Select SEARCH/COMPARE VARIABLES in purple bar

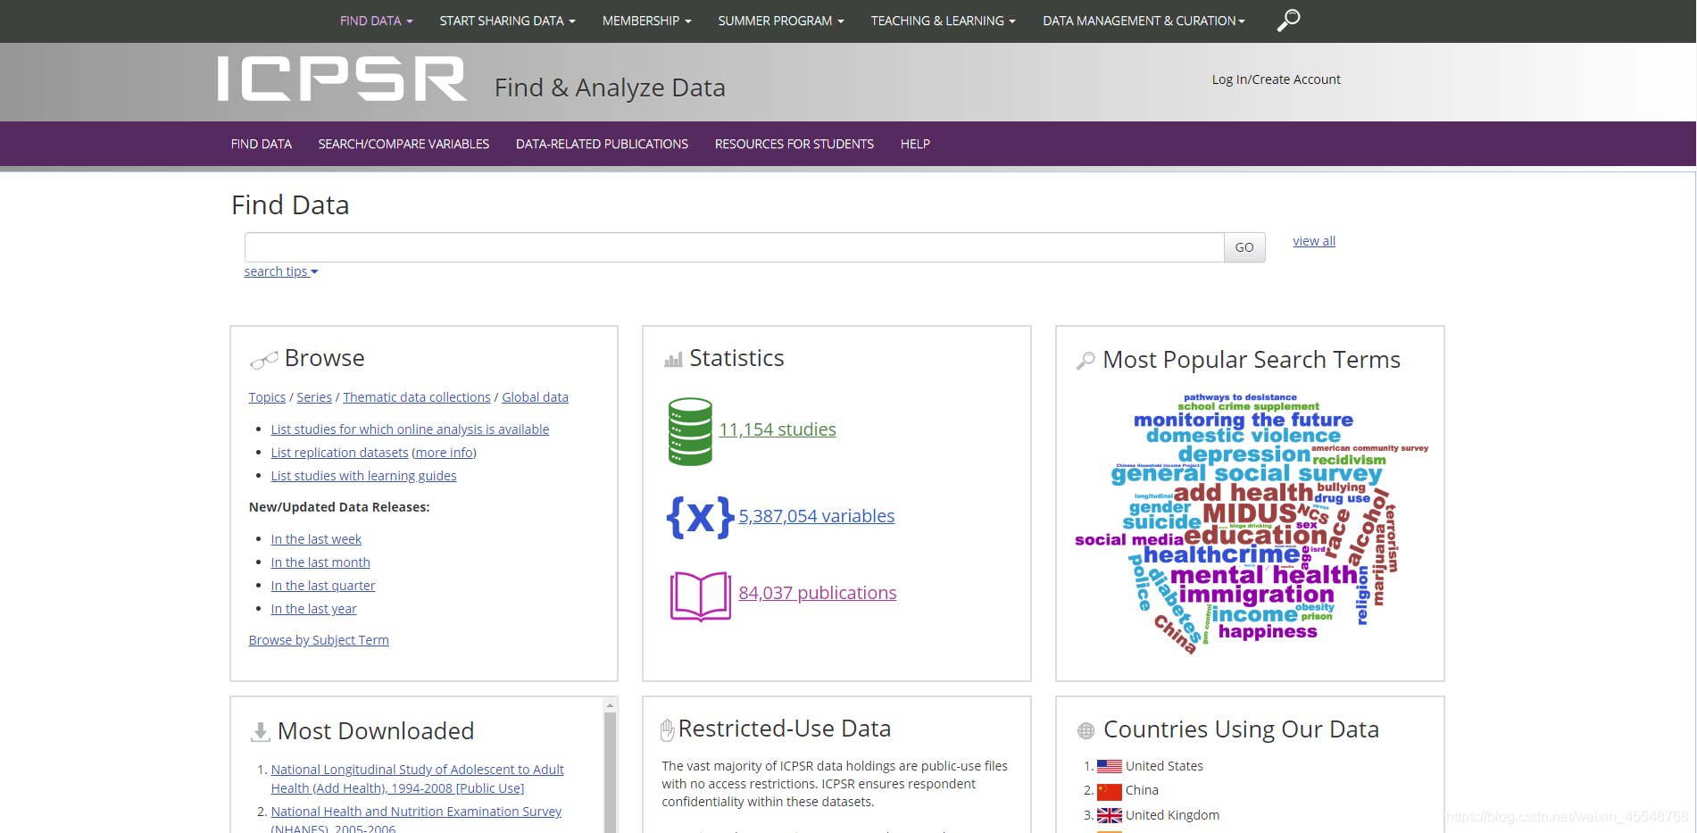pyautogui.click(x=403, y=144)
